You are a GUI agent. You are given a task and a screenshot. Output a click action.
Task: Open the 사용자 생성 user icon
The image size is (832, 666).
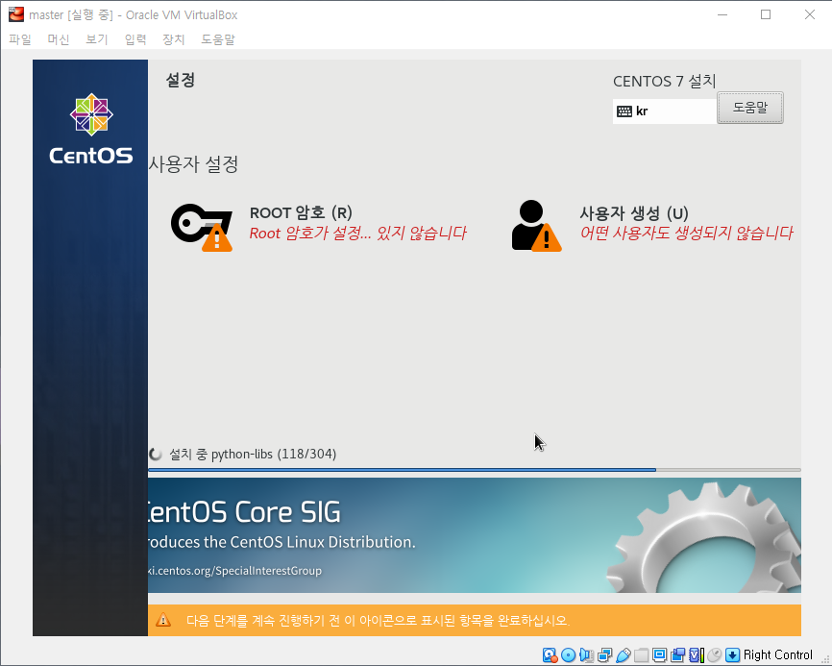tap(536, 226)
